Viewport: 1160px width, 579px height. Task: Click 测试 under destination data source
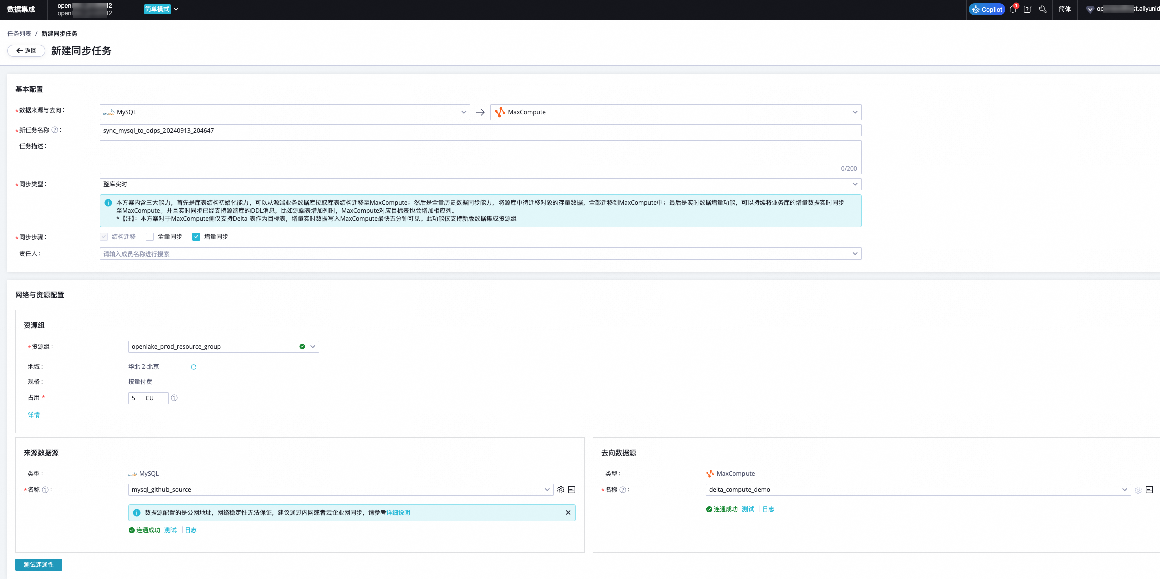point(748,509)
